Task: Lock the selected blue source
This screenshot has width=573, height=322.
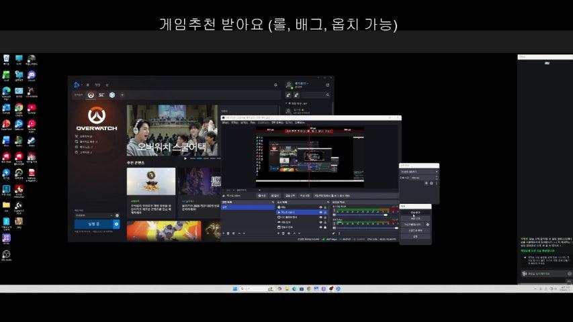Action: pos(325,212)
